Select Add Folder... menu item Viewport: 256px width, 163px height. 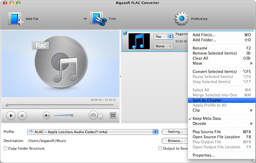point(221,40)
